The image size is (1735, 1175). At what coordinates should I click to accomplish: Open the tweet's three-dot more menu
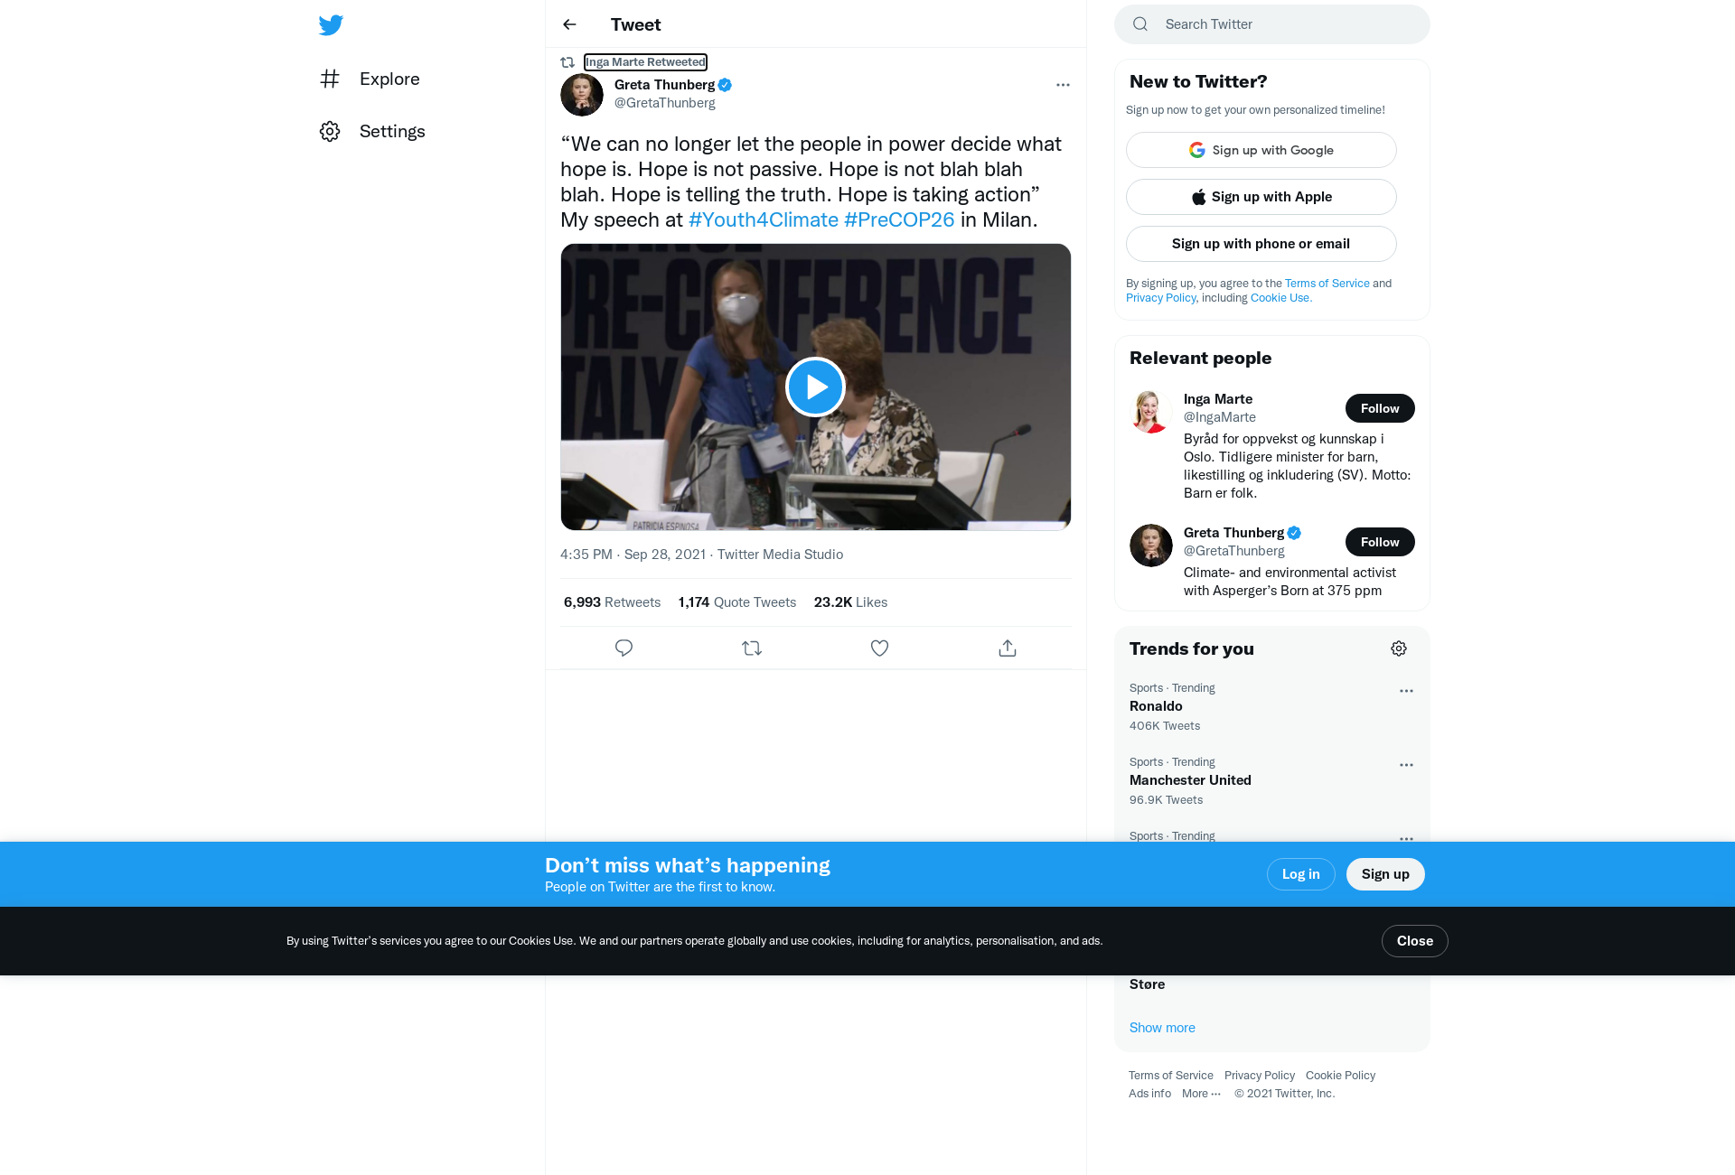(x=1063, y=85)
